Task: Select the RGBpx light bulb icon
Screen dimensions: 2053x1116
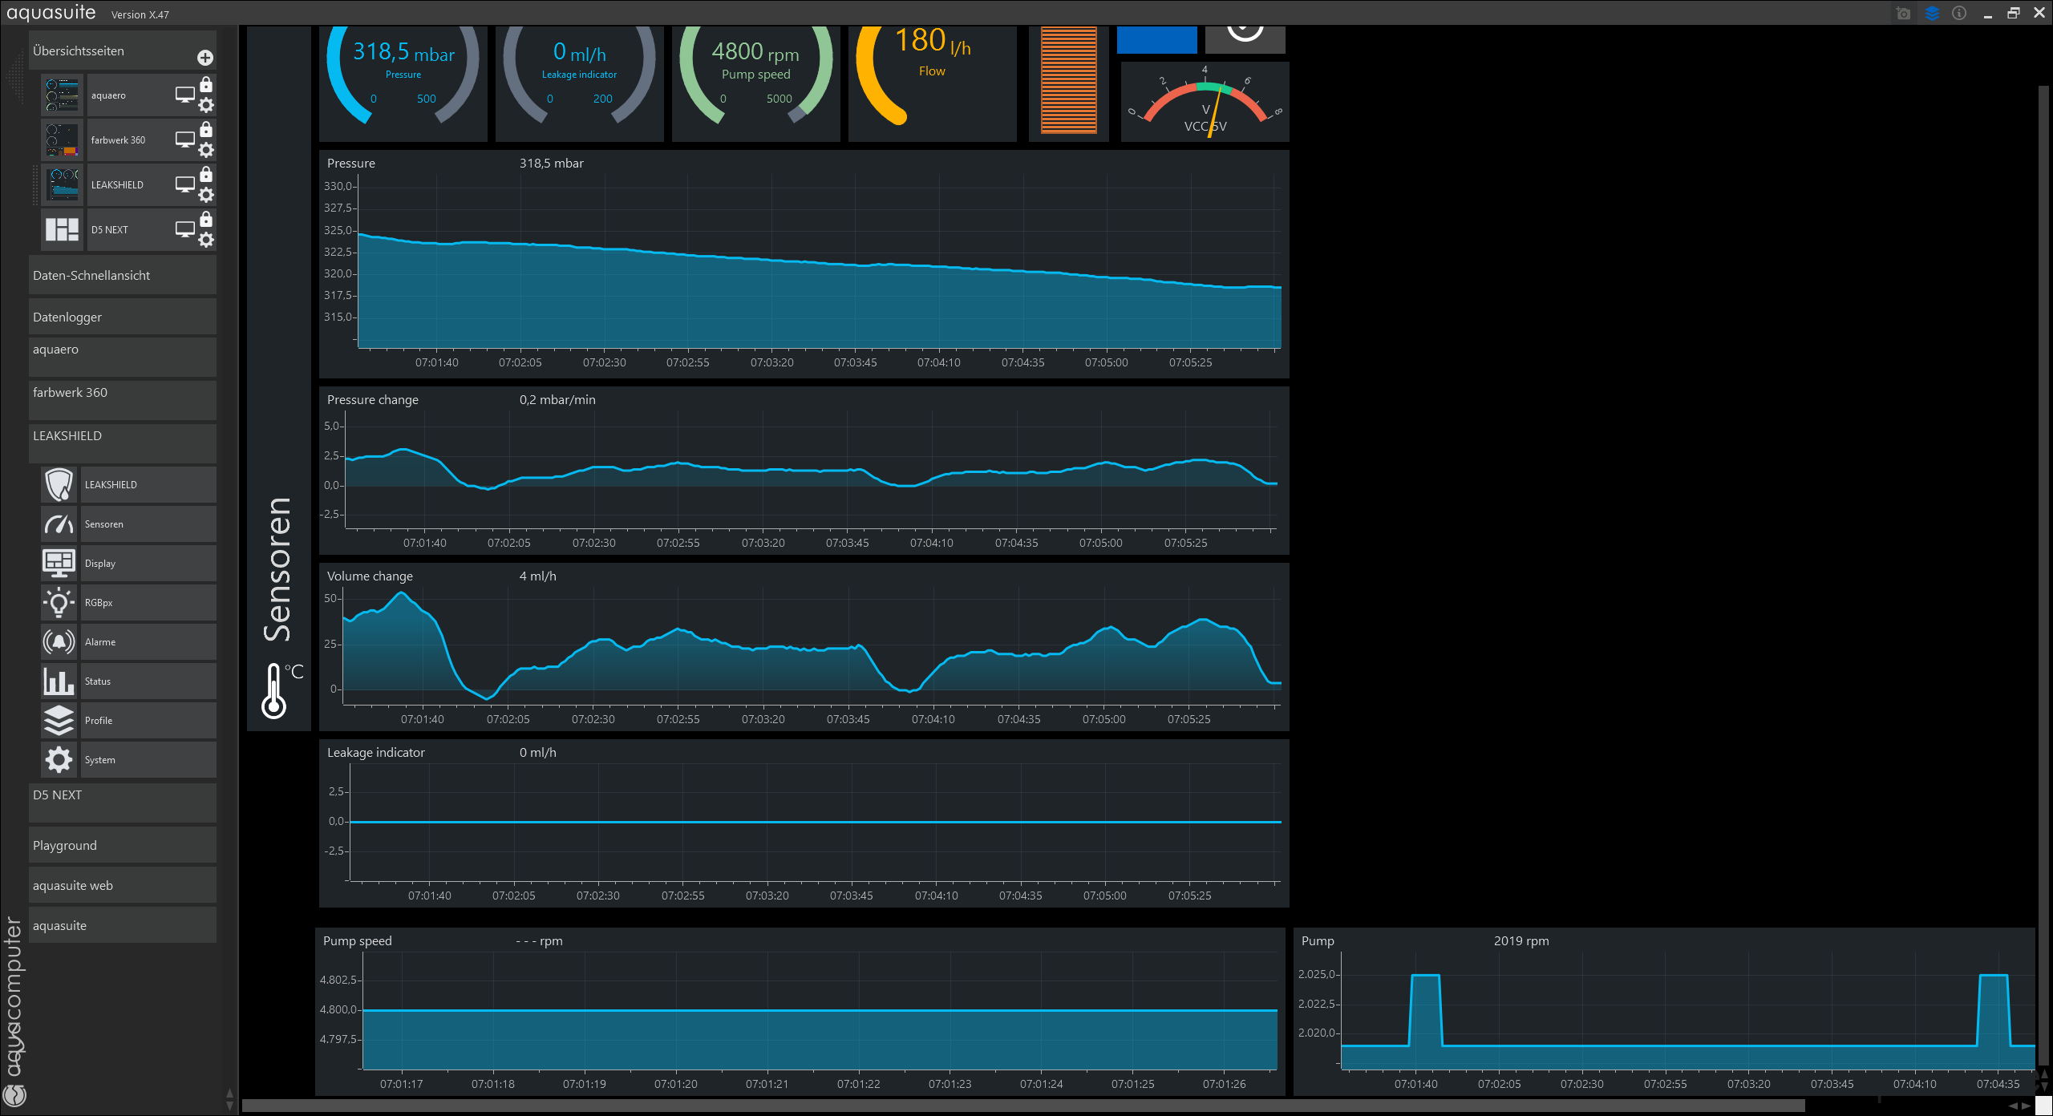Action: (x=59, y=603)
